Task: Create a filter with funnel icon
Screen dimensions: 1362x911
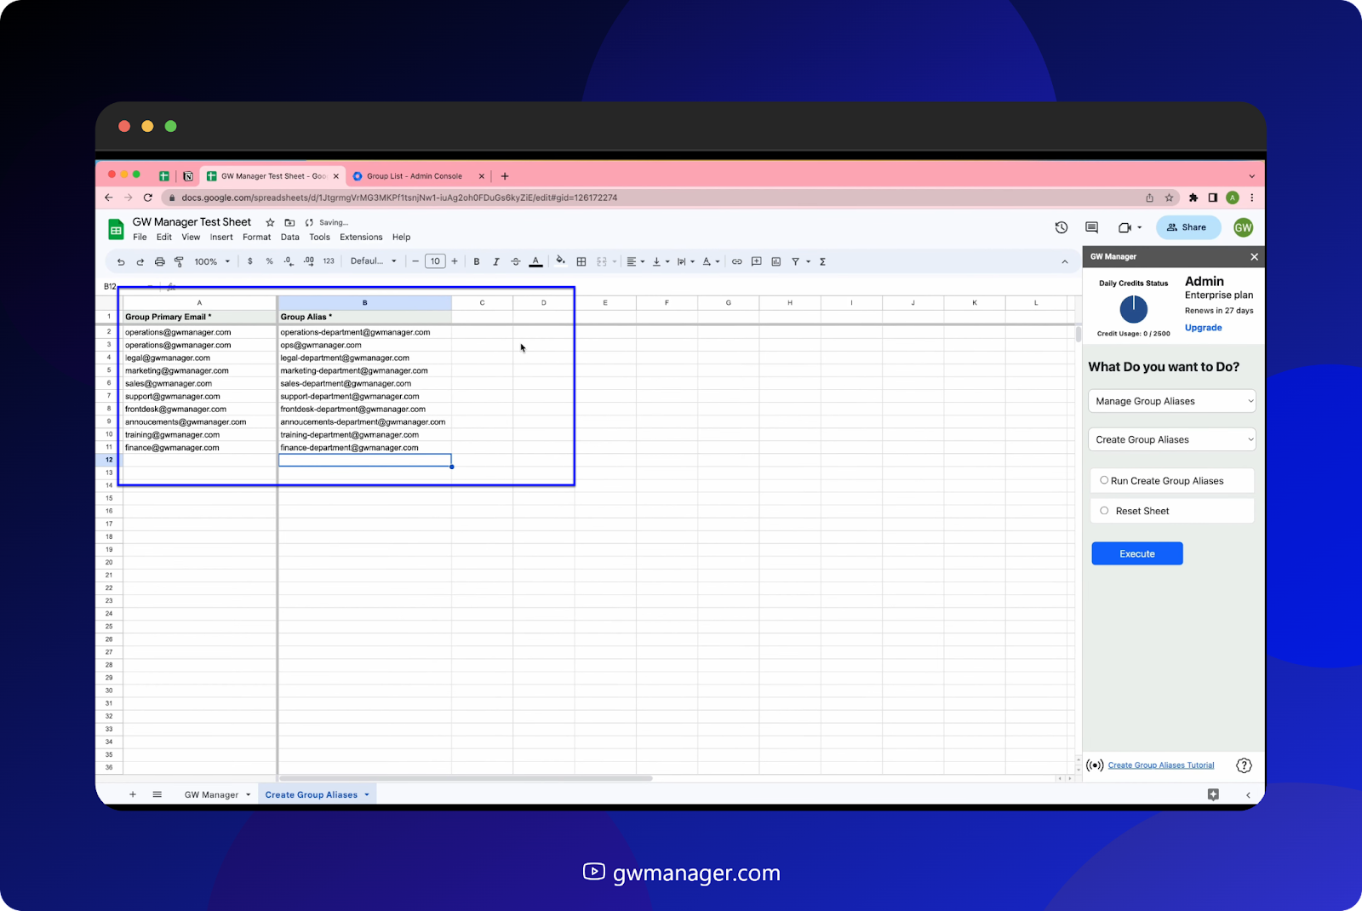Action: tap(796, 261)
